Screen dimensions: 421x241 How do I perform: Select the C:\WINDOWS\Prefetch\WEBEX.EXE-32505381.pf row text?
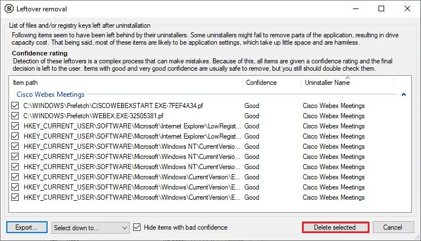point(93,116)
